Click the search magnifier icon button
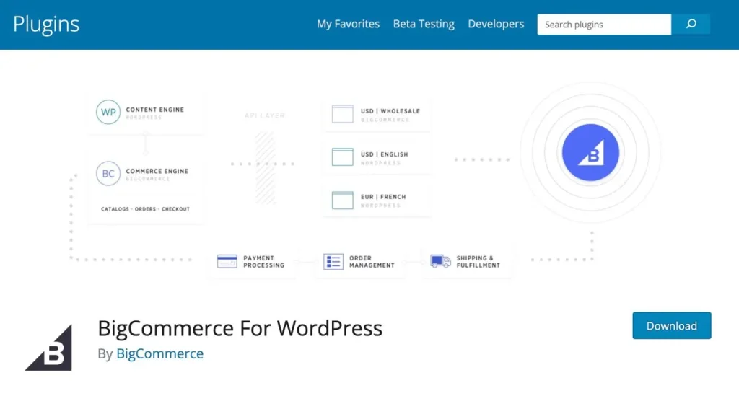The image size is (739, 396). pos(691,24)
